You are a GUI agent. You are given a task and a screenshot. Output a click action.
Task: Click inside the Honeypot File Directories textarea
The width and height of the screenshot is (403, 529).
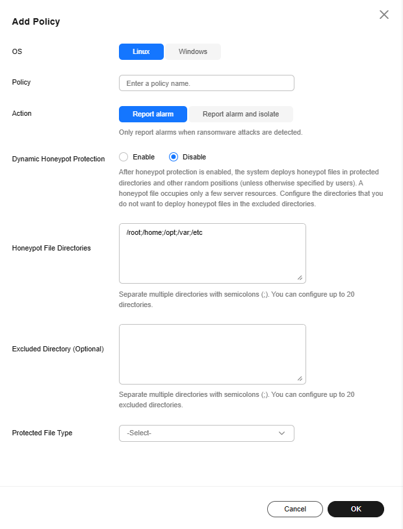[213, 253]
